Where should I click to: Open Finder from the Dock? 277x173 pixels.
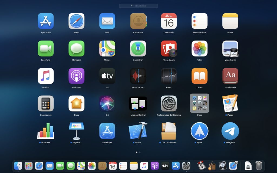(18, 165)
